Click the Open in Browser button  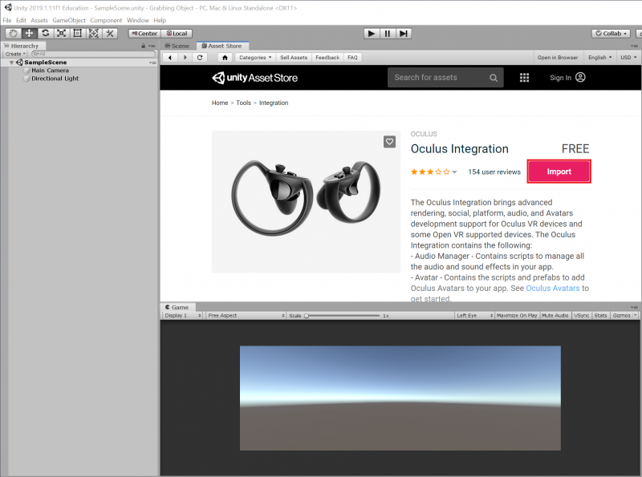click(x=557, y=58)
